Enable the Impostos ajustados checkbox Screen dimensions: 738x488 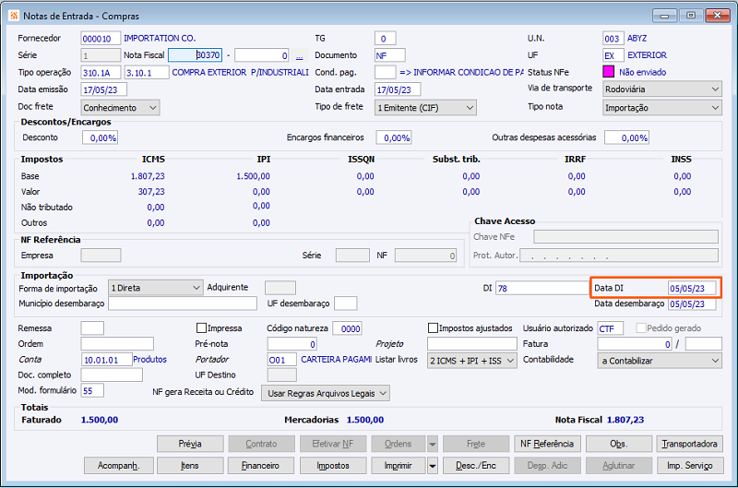[x=434, y=327]
